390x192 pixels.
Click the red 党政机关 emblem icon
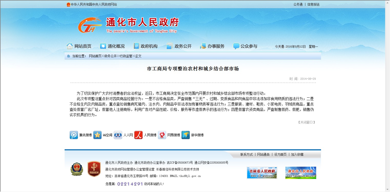click(x=93, y=169)
